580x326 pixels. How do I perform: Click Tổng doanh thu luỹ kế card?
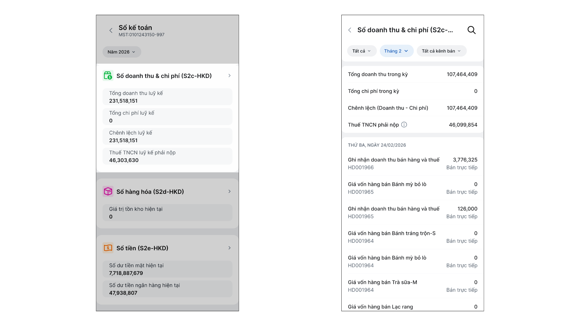click(167, 97)
